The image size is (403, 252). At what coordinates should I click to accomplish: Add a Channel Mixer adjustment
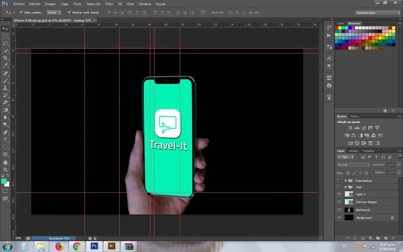pos(374,135)
